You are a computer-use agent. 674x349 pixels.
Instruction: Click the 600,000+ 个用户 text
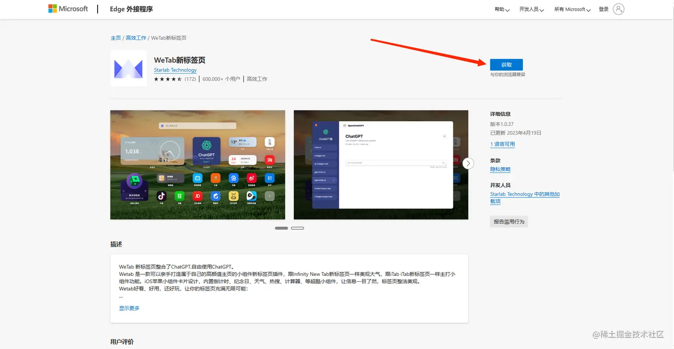point(222,79)
